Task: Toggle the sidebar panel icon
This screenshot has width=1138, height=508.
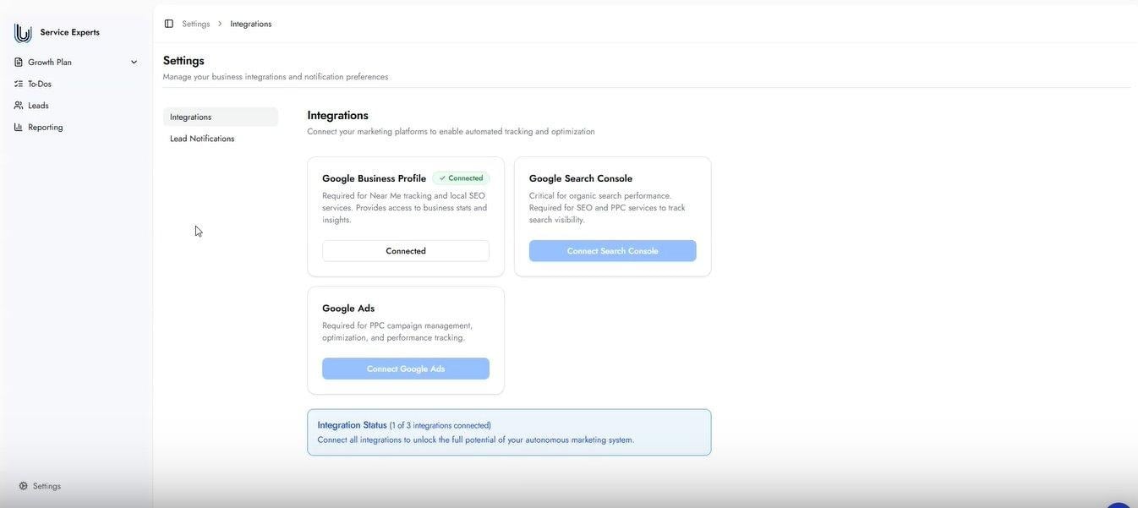Action: [x=169, y=24]
